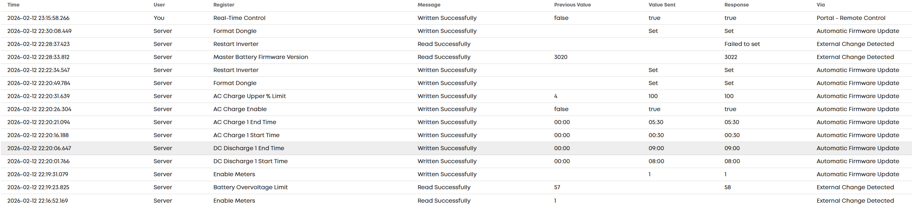
Task: Select the AC Charge 1 Start Time row
Action: coord(456,135)
